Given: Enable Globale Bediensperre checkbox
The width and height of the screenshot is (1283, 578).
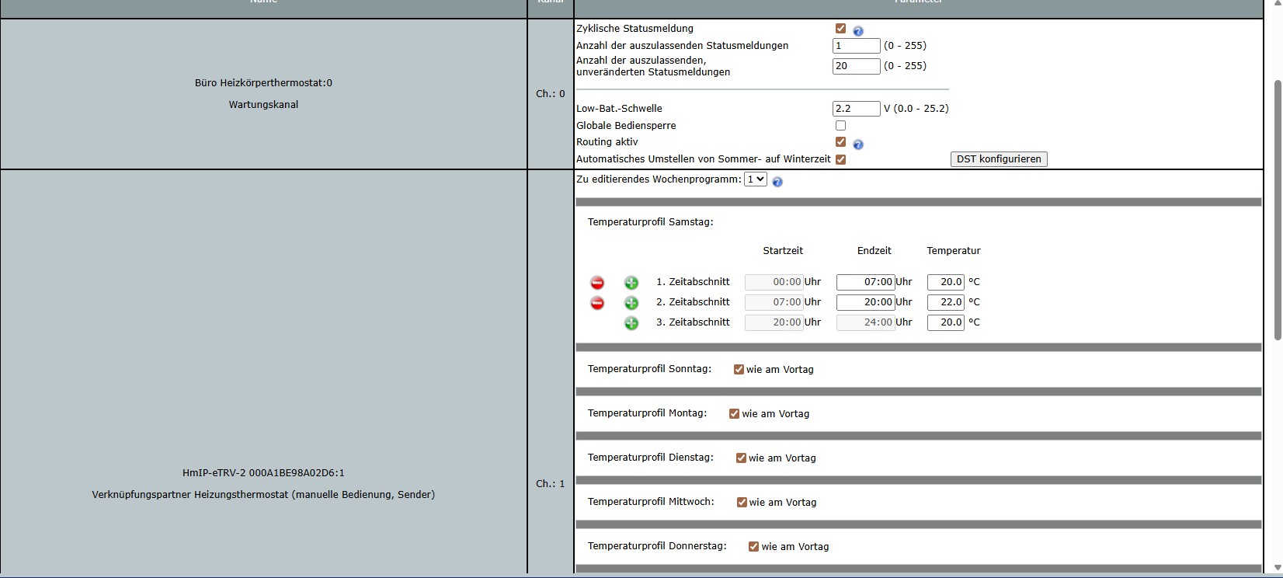Looking at the screenshot, I should (x=840, y=125).
